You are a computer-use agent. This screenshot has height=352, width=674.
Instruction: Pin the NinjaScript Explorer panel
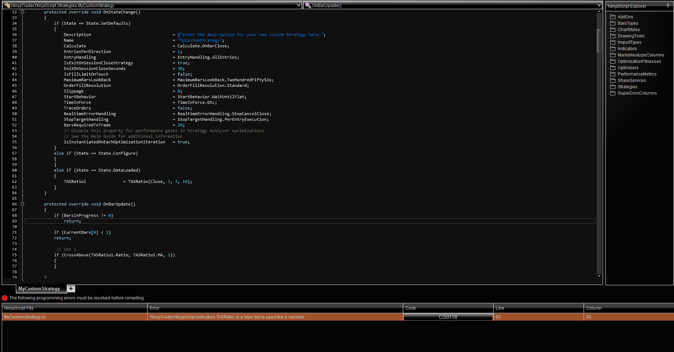[668, 6]
